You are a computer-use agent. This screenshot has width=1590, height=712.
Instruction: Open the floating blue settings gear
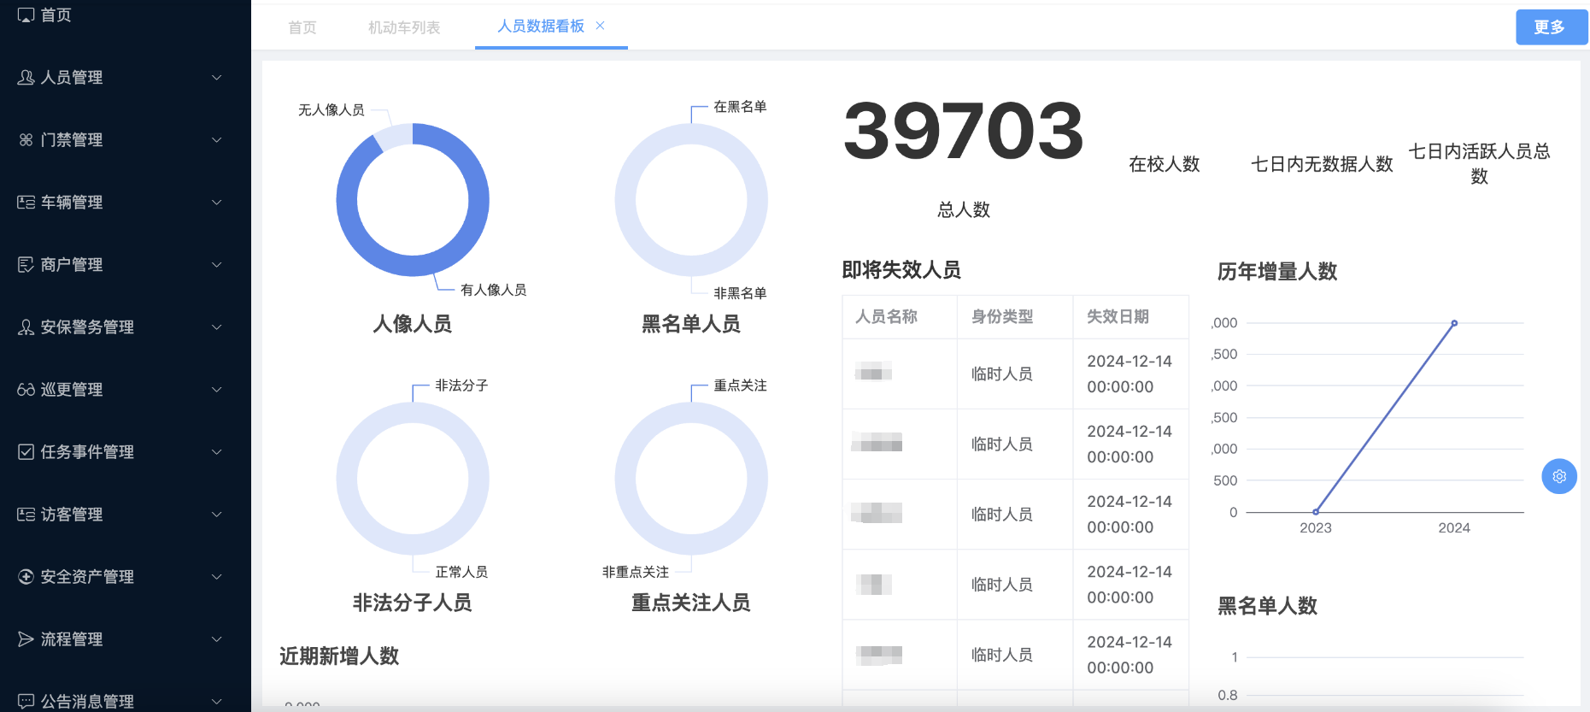(1559, 476)
